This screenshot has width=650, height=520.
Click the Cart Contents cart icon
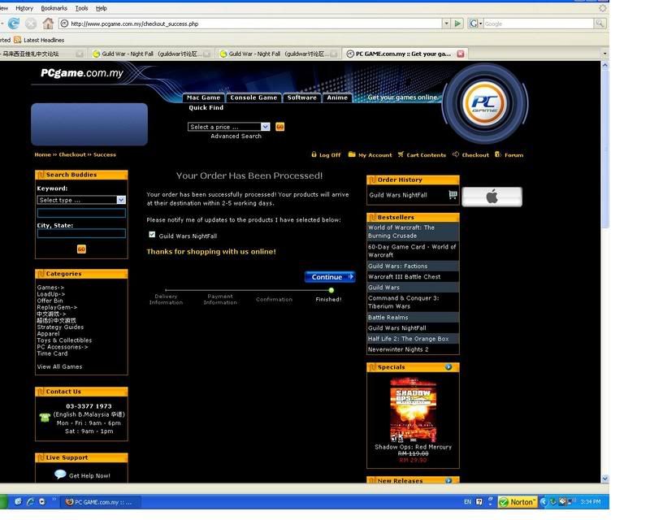click(401, 154)
